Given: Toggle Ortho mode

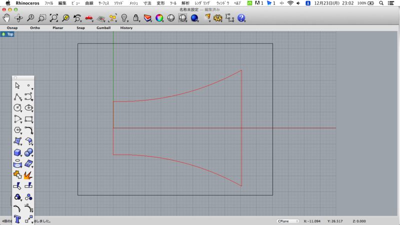Looking at the screenshot, I should (x=35, y=28).
